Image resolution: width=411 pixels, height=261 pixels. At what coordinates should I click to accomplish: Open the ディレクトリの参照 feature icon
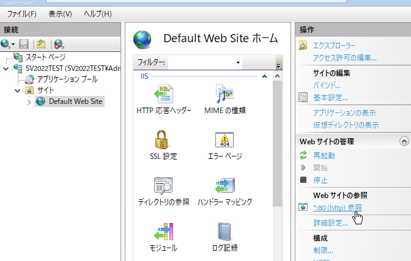163,186
